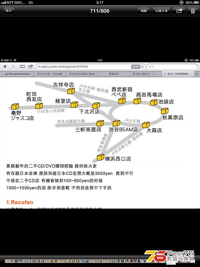Click the 秦野ジャスコ店 cube marker
Viewport: 200px width, 267px height.
coord(15,106)
